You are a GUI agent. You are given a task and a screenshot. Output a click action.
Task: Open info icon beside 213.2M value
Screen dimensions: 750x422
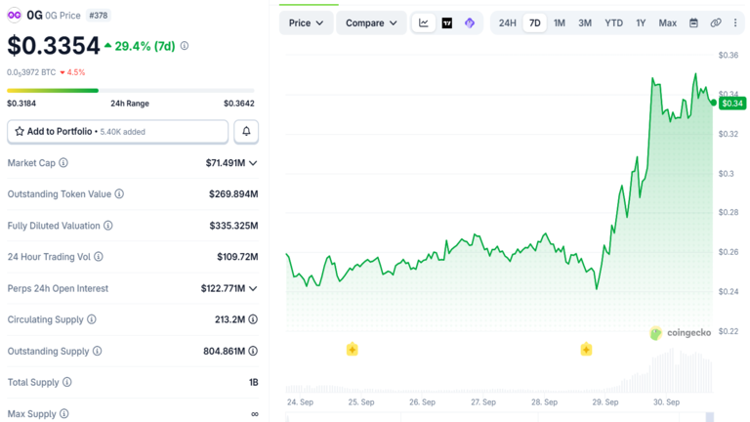click(253, 319)
